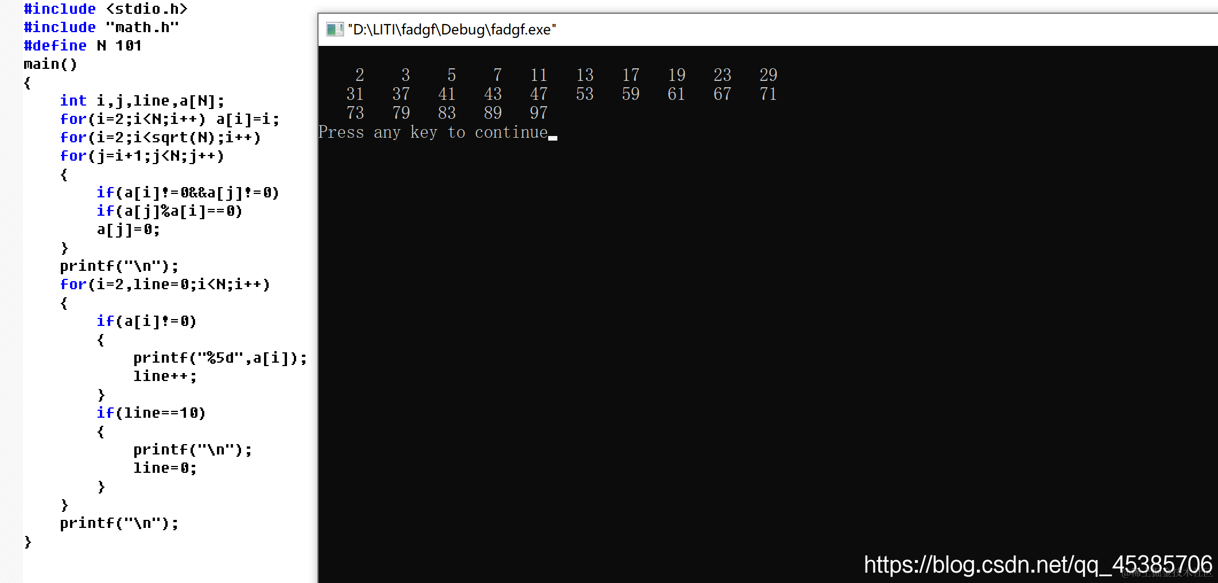Image resolution: width=1218 pixels, height=583 pixels.
Task: Click the number 97 in console output
Action: coord(538,112)
